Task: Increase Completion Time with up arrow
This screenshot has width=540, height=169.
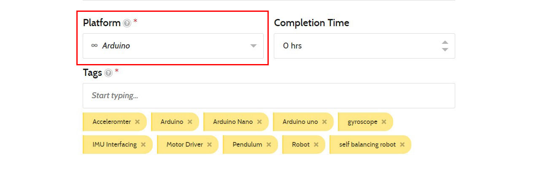Action: (445, 43)
